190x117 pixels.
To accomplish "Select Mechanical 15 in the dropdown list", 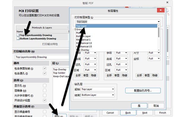I will click(116, 47).
